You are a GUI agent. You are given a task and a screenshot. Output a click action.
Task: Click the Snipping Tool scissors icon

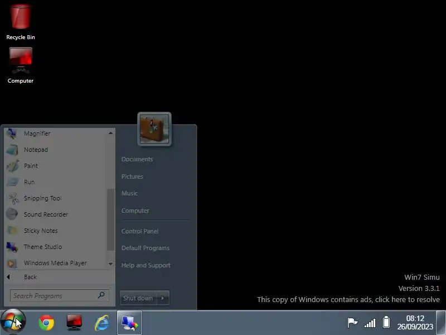(12, 198)
